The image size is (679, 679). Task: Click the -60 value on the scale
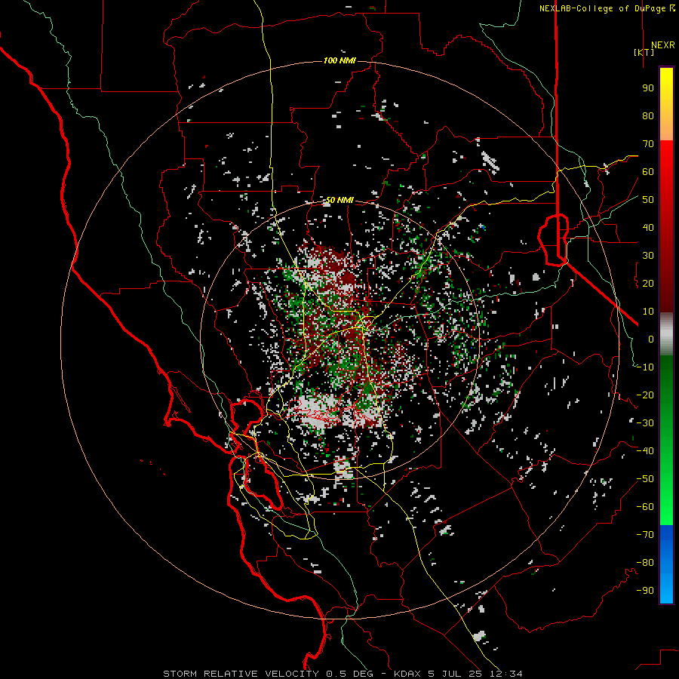tap(645, 507)
